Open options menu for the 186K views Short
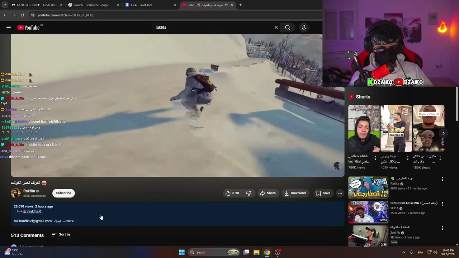The image size is (459, 258). point(440,158)
